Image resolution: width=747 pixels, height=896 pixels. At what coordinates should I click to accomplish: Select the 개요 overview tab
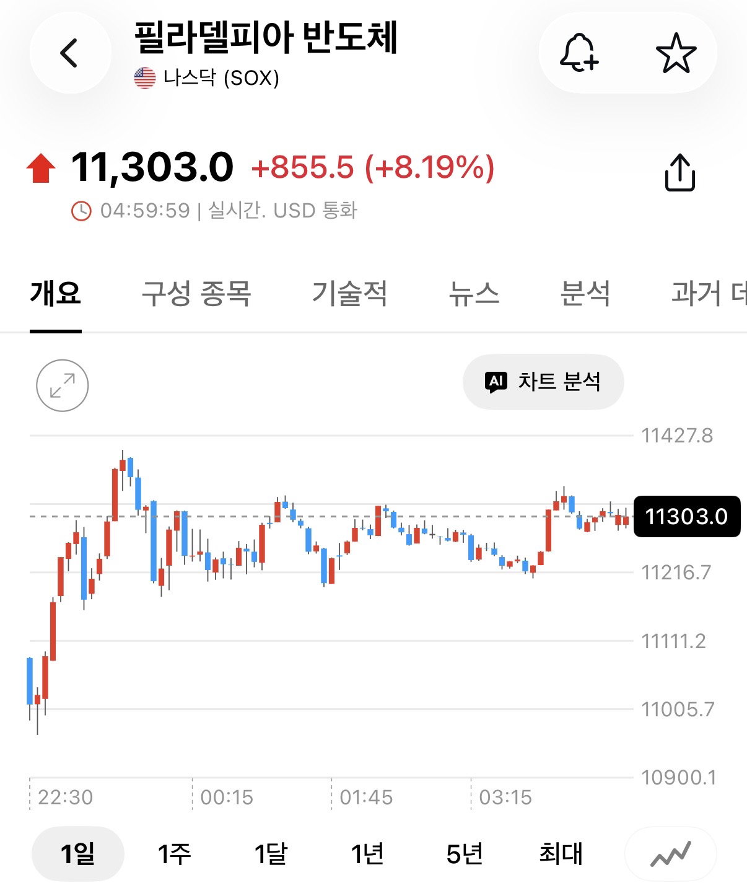pyautogui.click(x=56, y=294)
